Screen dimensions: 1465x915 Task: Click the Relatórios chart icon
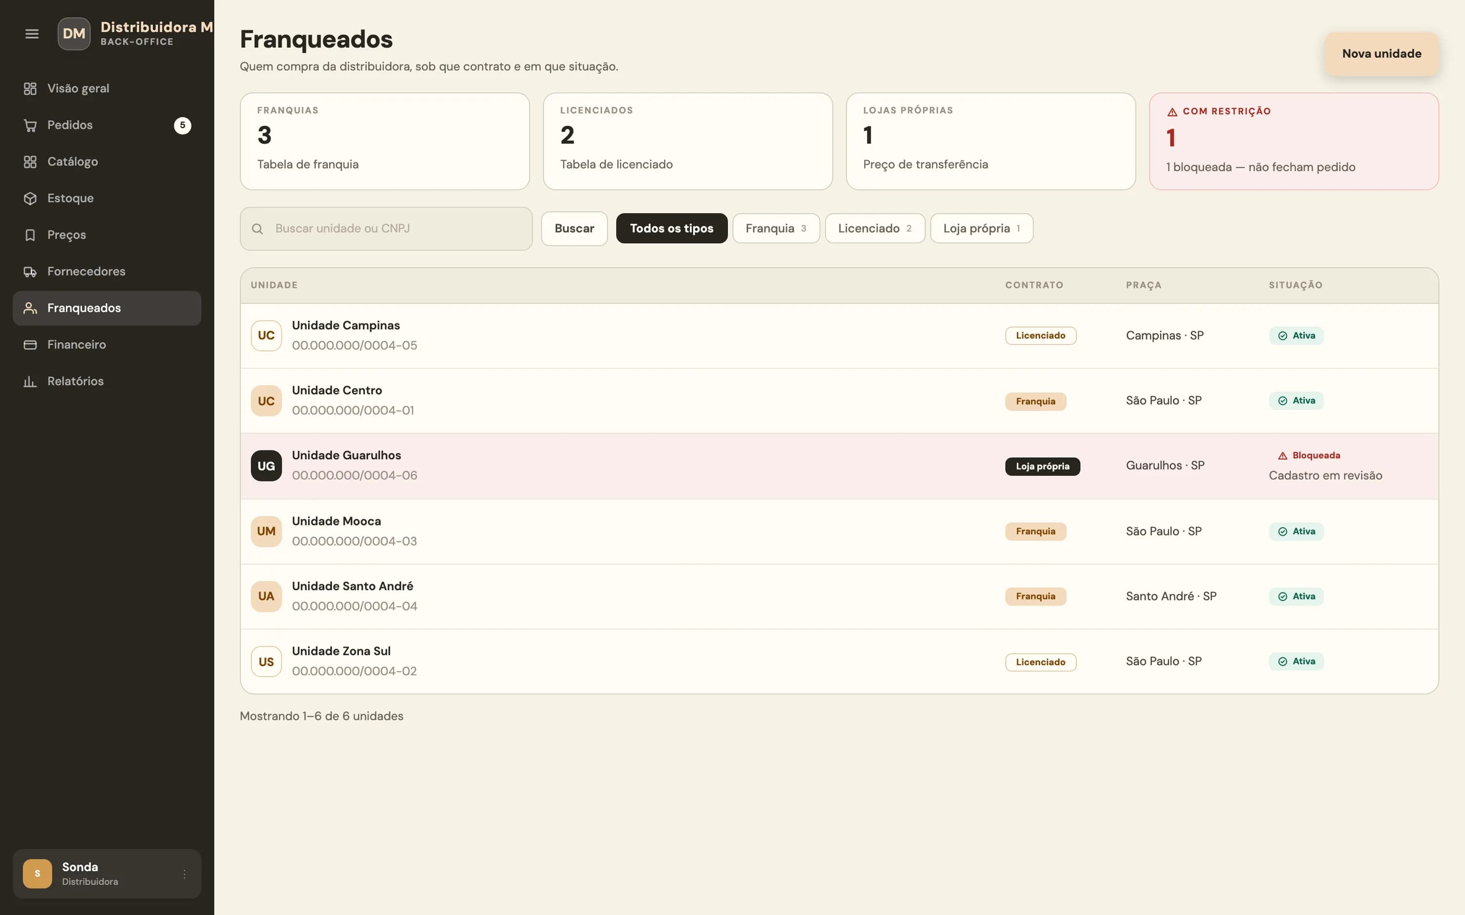point(30,381)
